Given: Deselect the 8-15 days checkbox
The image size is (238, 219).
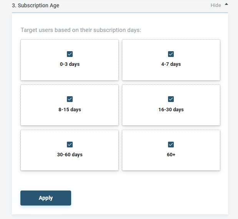Looking at the screenshot, I should tap(70, 99).
